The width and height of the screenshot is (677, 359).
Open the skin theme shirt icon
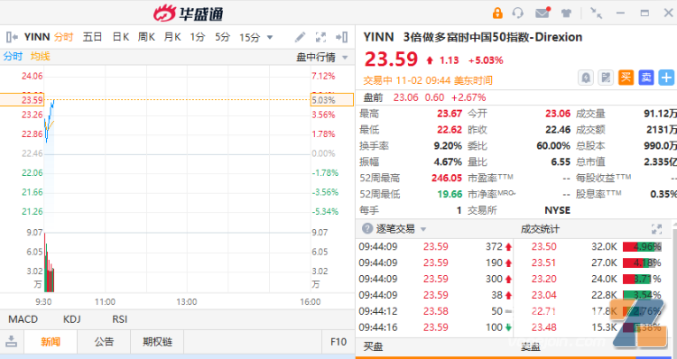tap(567, 13)
